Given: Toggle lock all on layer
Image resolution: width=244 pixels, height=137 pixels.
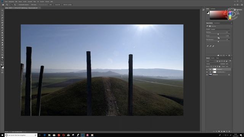Looking at the screenshot, I should click(x=220, y=67).
